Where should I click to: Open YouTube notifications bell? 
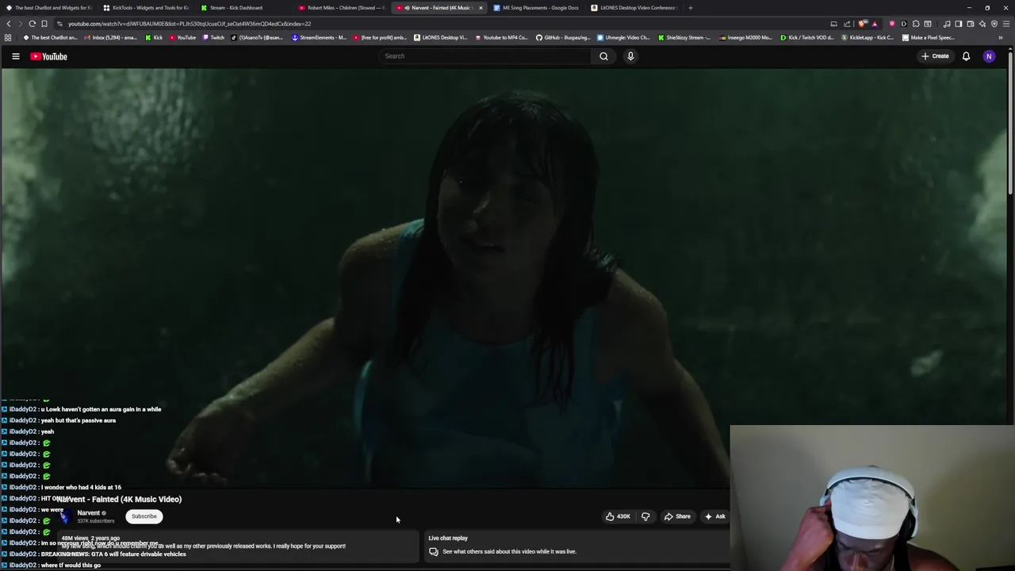(966, 56)
